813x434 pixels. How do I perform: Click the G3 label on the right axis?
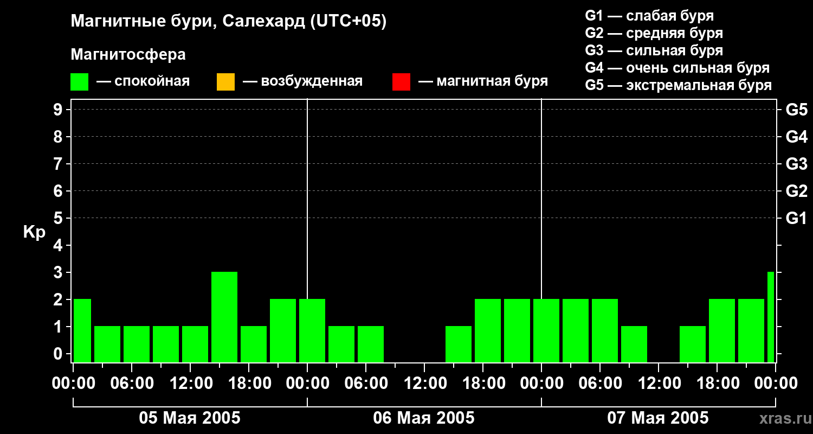coord(796,164)
